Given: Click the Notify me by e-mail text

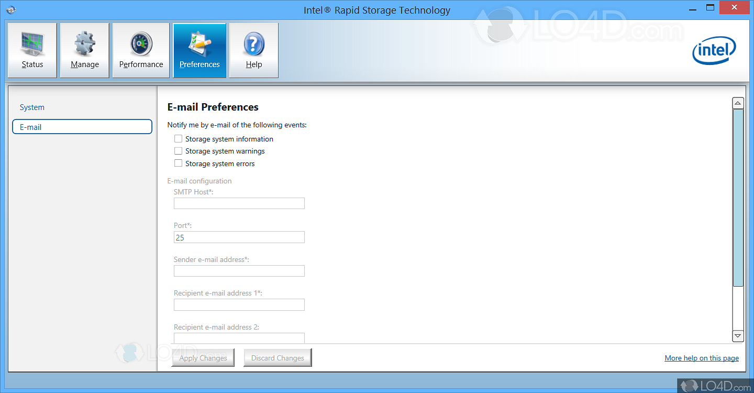Looking at the screenshot, I should click(x=237, y=125).
